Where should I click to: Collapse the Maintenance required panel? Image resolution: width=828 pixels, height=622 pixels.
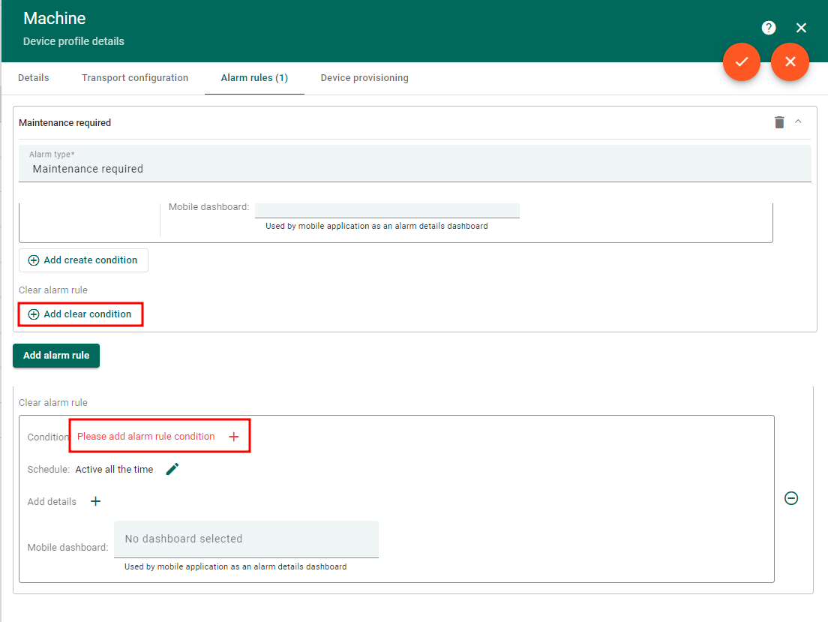[798, 122]
